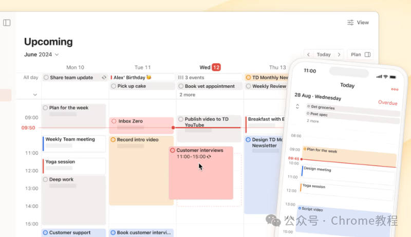Check the Inbox Zero dashed circle

[x=114, y=121]
